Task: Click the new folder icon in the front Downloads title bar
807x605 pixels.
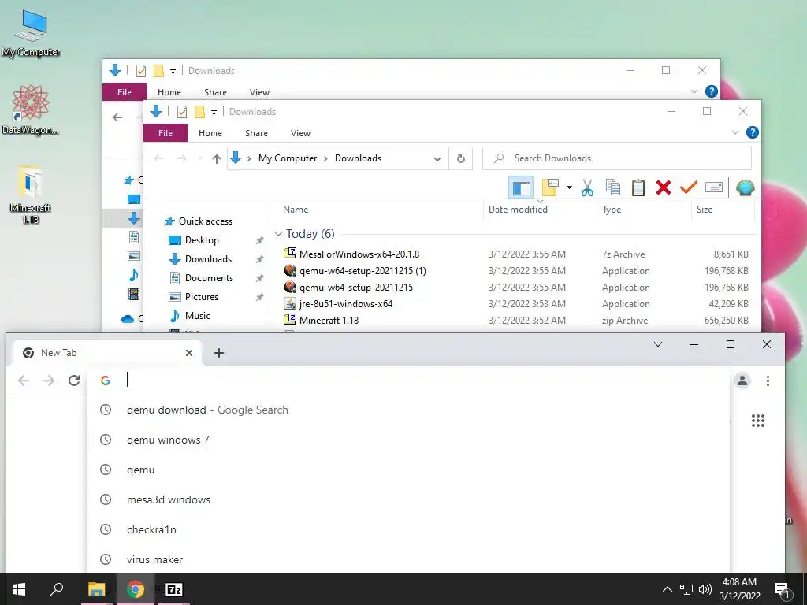Action: (199, 112)
